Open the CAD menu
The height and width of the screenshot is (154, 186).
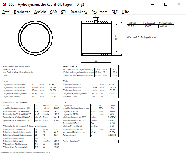click(53, 12)
